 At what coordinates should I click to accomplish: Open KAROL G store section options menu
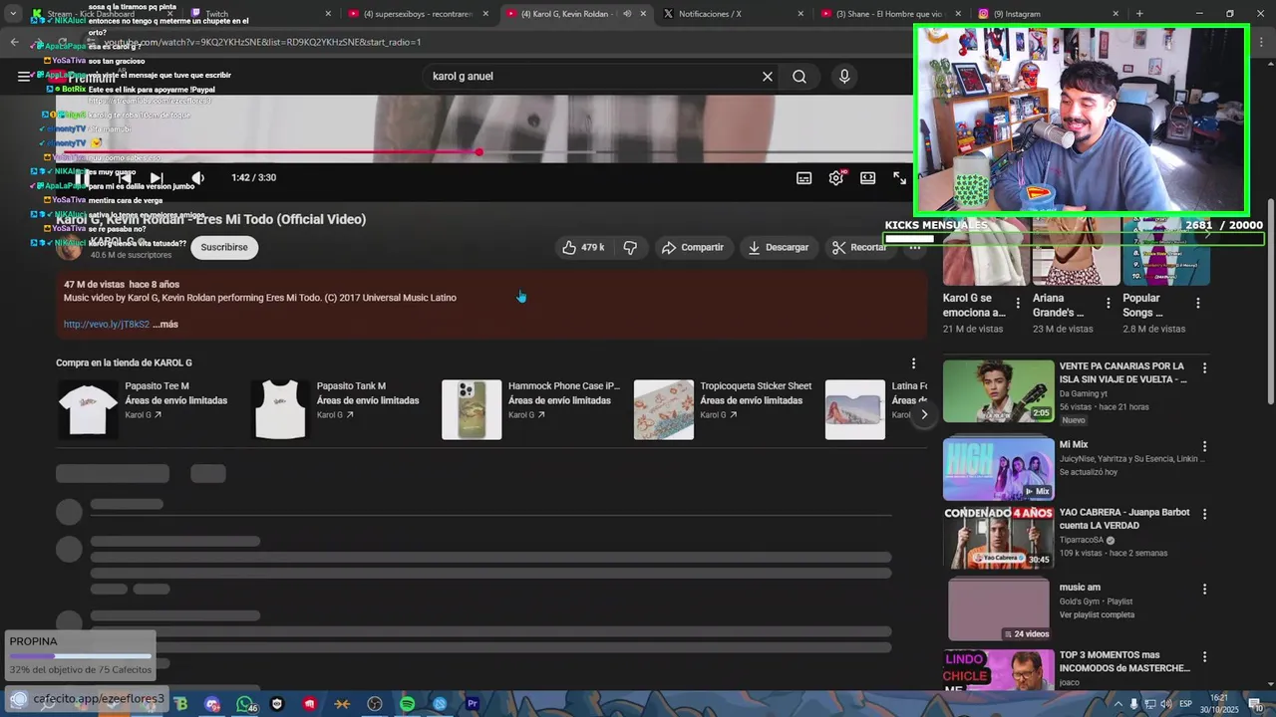pyautogui.click(x=913, y=363)
